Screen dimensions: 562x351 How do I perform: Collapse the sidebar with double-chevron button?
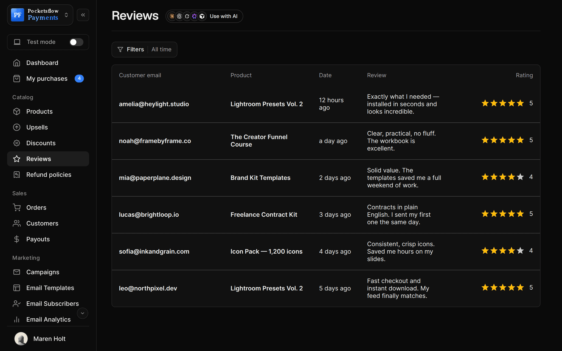[83, 15]
